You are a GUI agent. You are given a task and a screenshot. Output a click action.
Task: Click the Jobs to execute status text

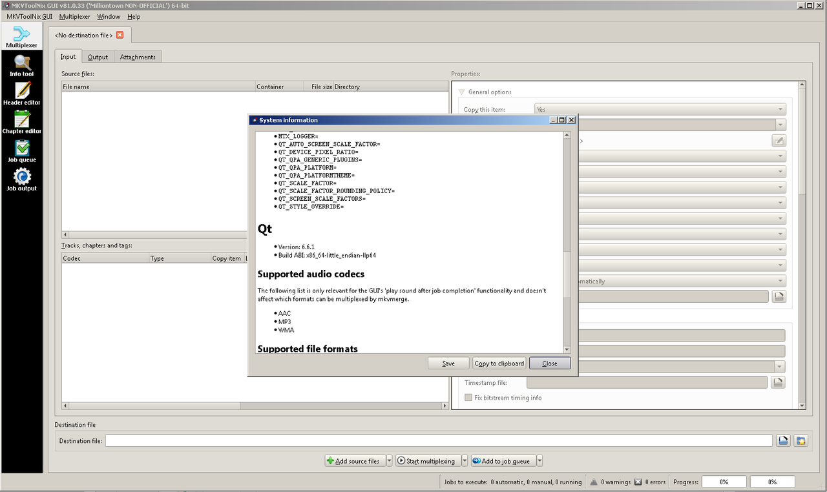[x=513, y=482]
